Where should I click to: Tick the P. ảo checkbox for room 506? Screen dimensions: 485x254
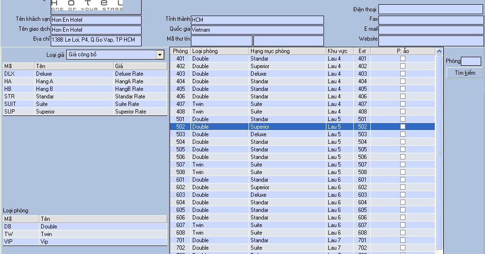(403, 157)
